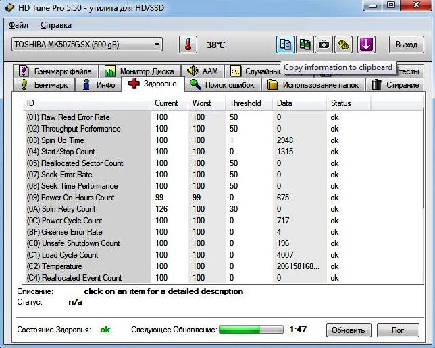Click the temperature thermometer icon
Image resolution: width=435 pixels, height=348 pixels.
tap(188, 45)
